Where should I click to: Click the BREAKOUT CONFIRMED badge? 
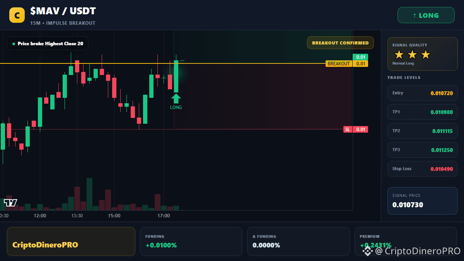tap(340, 43)
